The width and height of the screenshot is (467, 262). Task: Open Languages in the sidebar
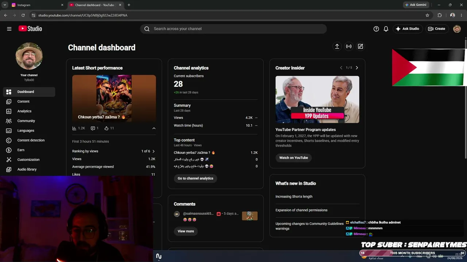(x=29, y=131)
